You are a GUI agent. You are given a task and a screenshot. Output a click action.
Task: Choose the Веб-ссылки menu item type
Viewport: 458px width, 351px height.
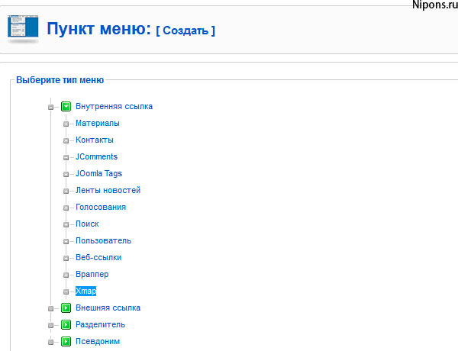(98, 257)
